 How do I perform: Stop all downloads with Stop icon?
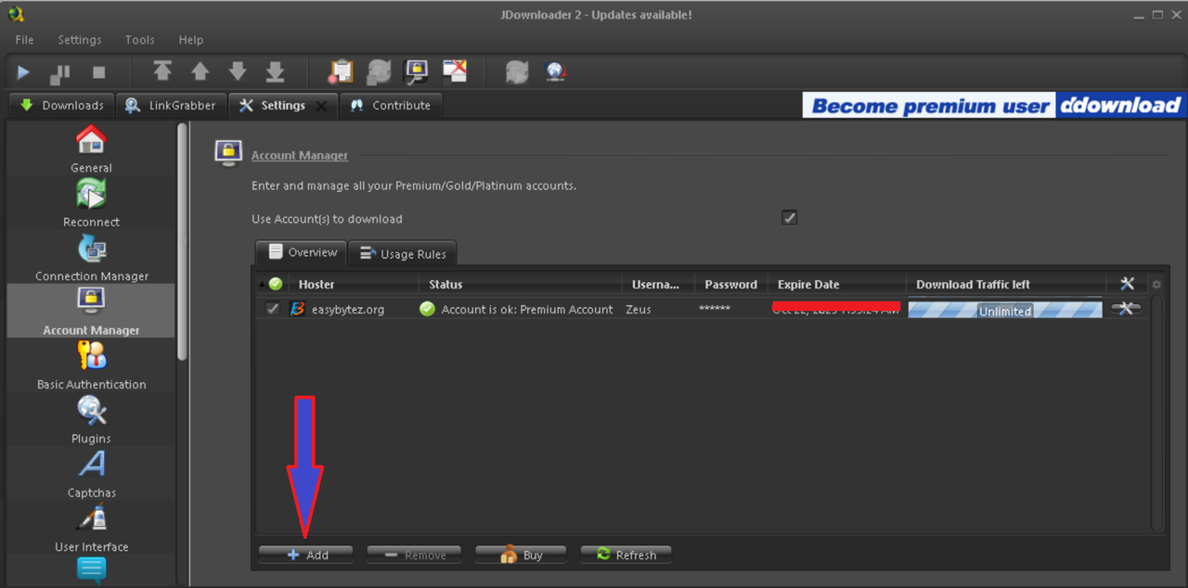(x=98, y=71)
